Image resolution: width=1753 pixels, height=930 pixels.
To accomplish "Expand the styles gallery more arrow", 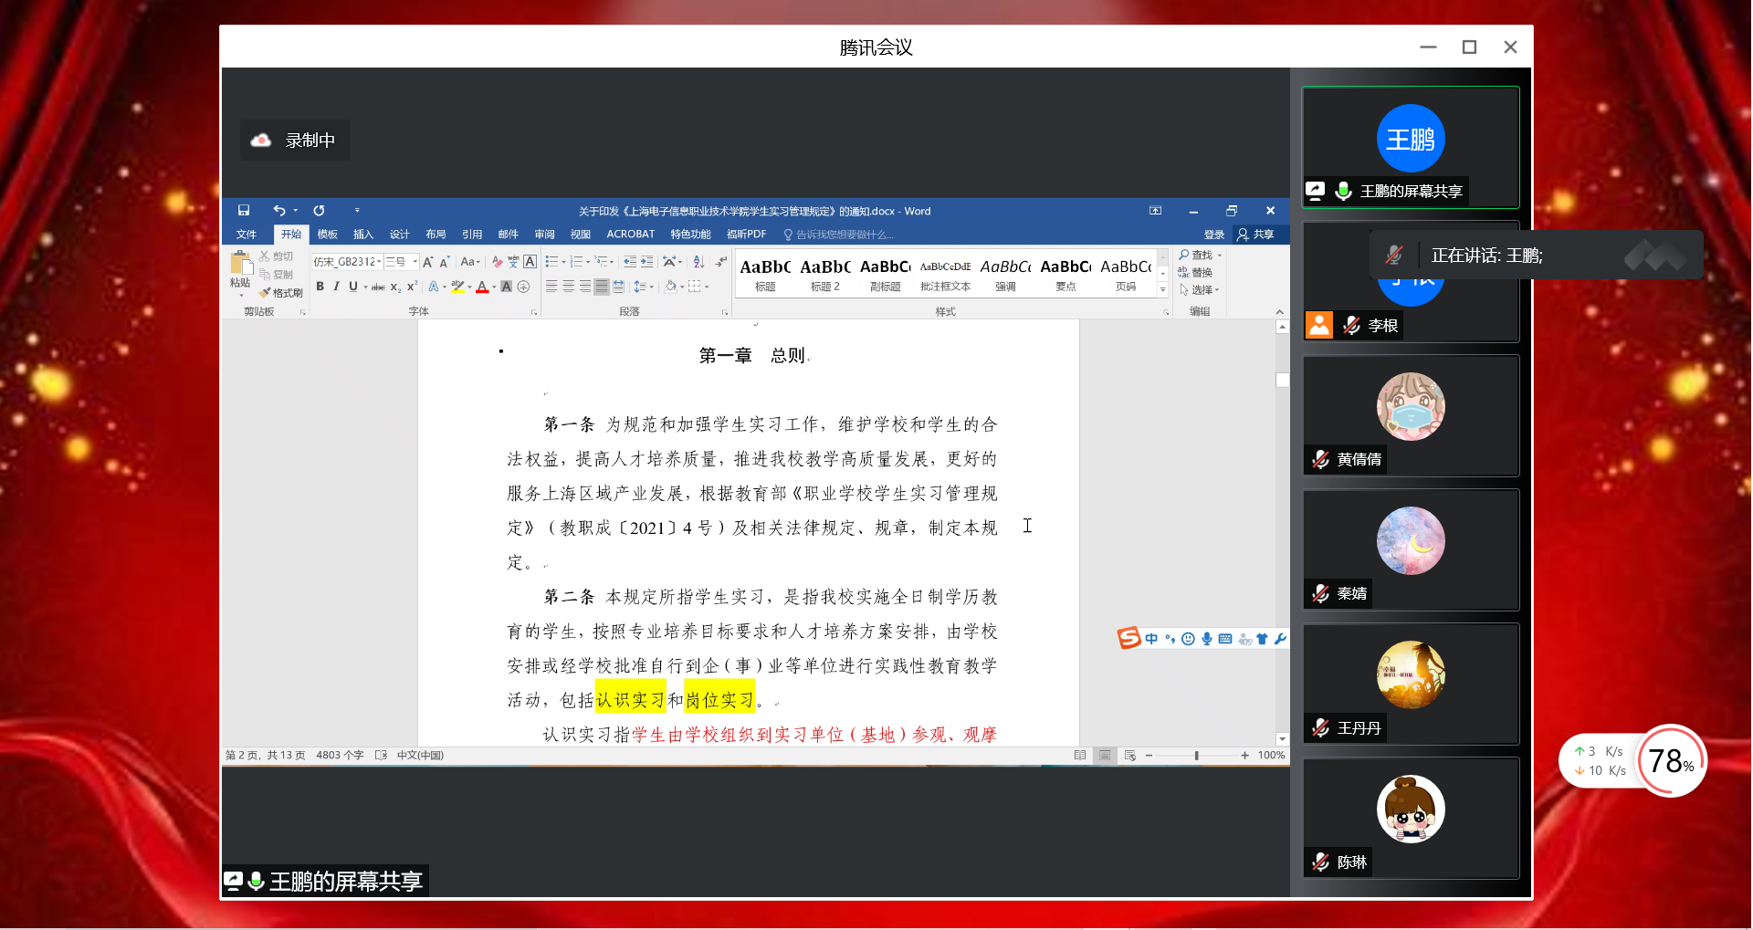I will pos(1162,289).
